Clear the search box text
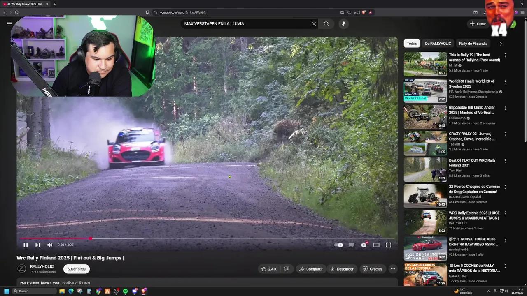527x296 pixels. coord(314,24)
